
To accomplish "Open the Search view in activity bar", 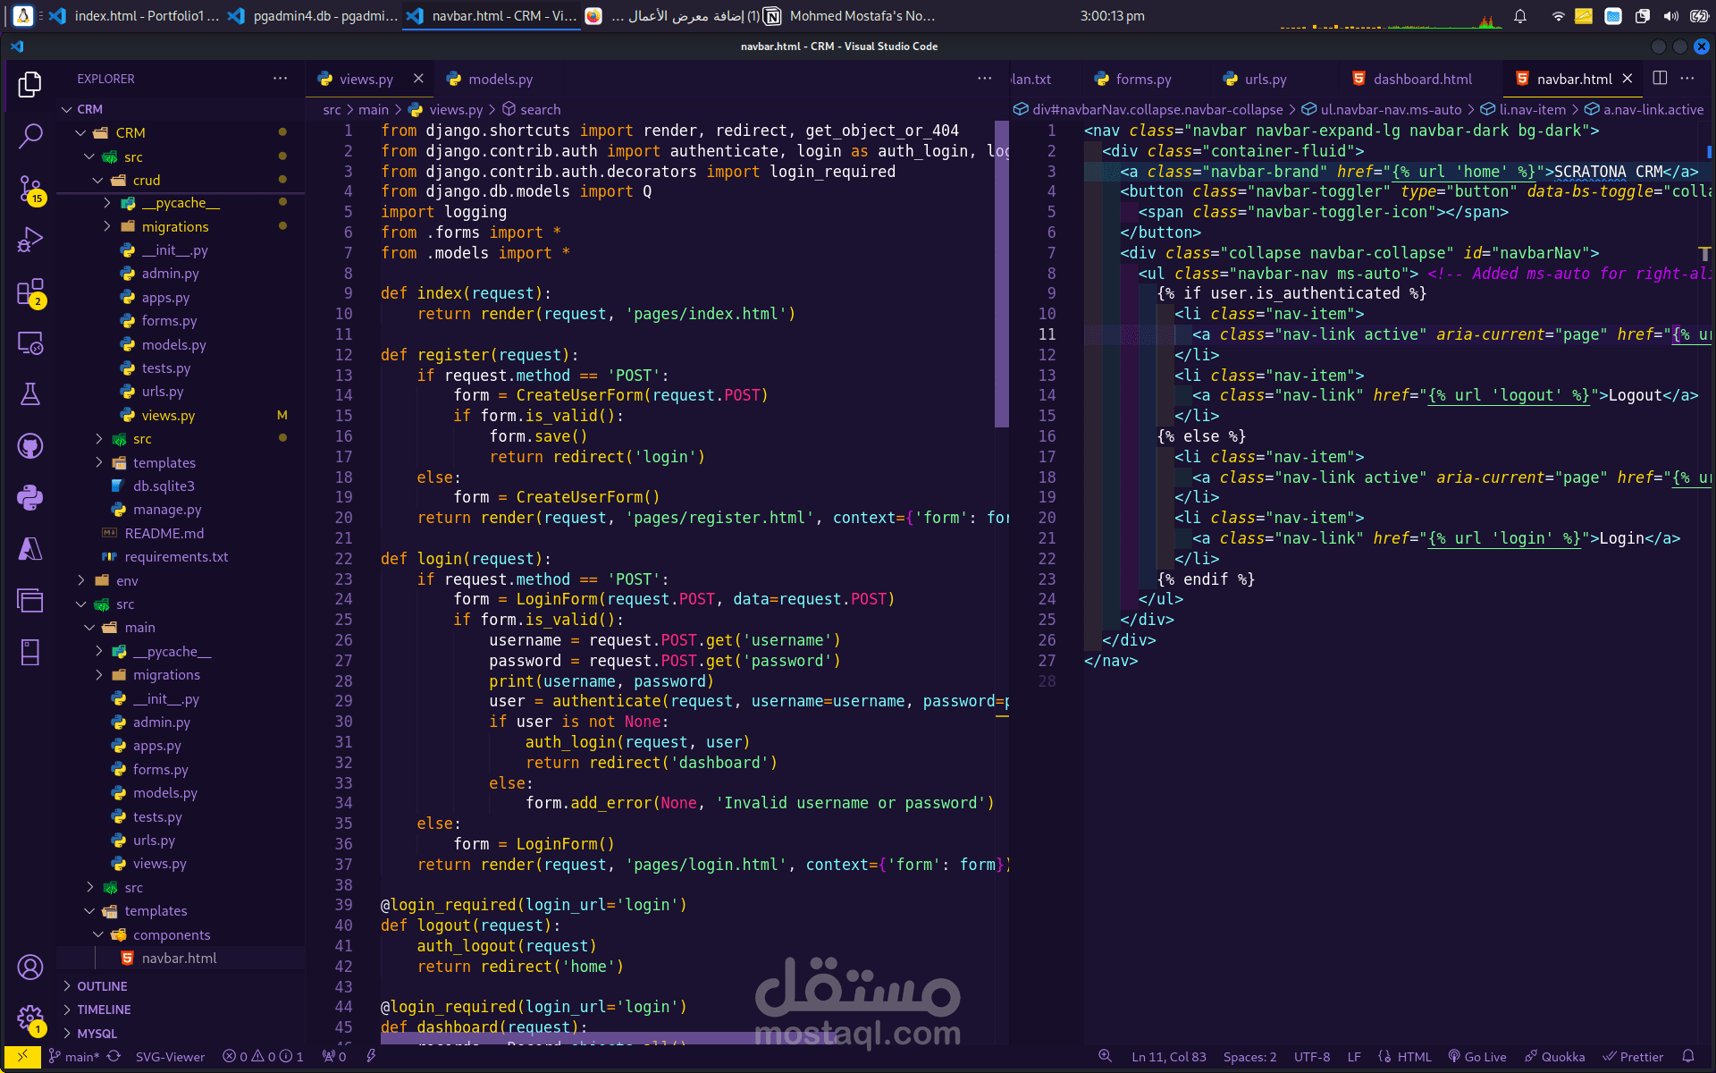I will coord(30,136).
